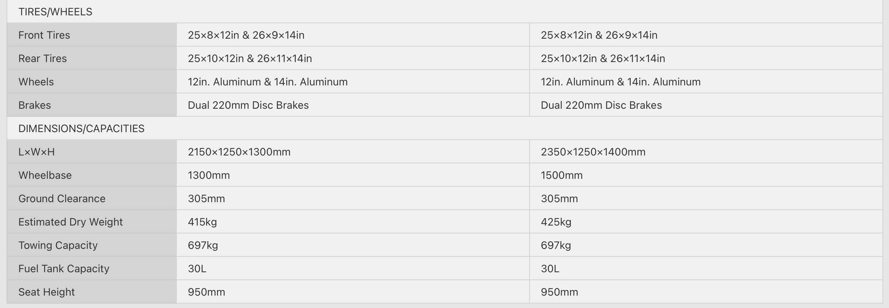Screen dimensions: 889x308
Task: Select the 1300mm wheelbase value
Action: coord(209,175)
